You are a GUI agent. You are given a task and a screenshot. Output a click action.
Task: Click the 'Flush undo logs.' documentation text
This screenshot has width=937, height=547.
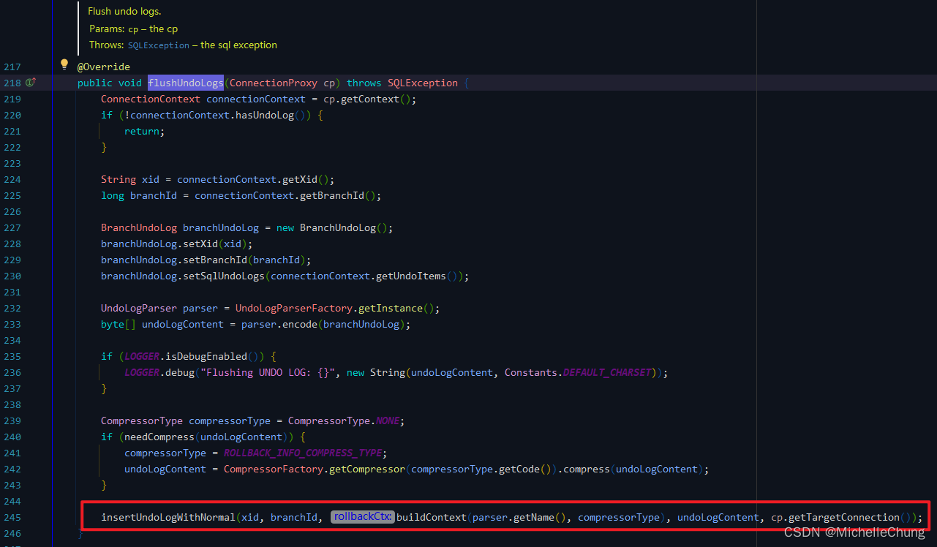pyautogui.click(x=124, y=12)
